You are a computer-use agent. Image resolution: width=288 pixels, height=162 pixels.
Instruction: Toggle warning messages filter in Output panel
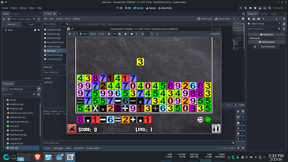click(240, 134)
